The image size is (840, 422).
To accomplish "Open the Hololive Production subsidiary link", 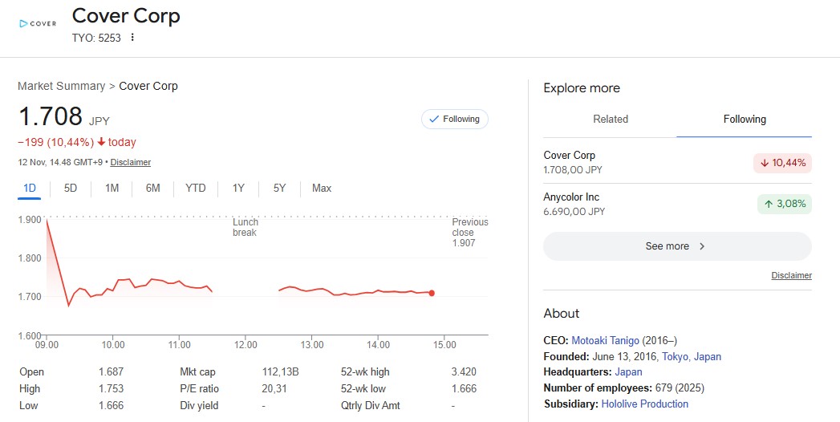I will pyautogui.click(x=644, y=404).
